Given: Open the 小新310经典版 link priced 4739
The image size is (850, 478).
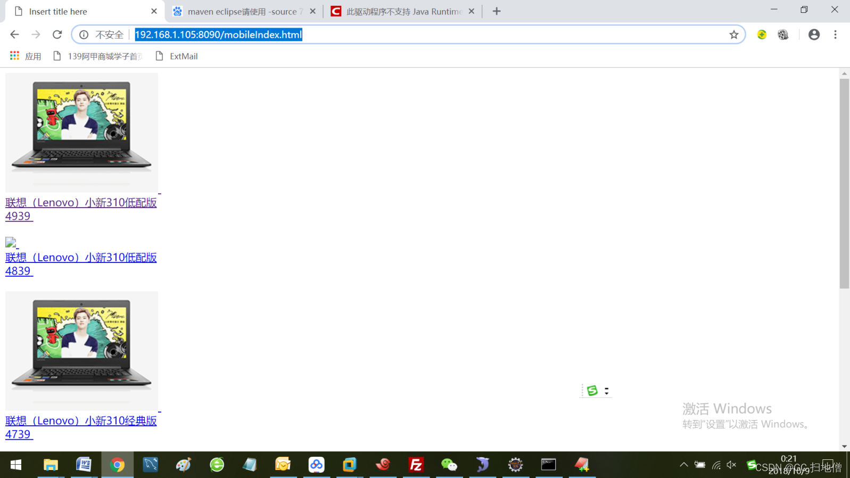Looking at the screenshot, I should (81, 427).
